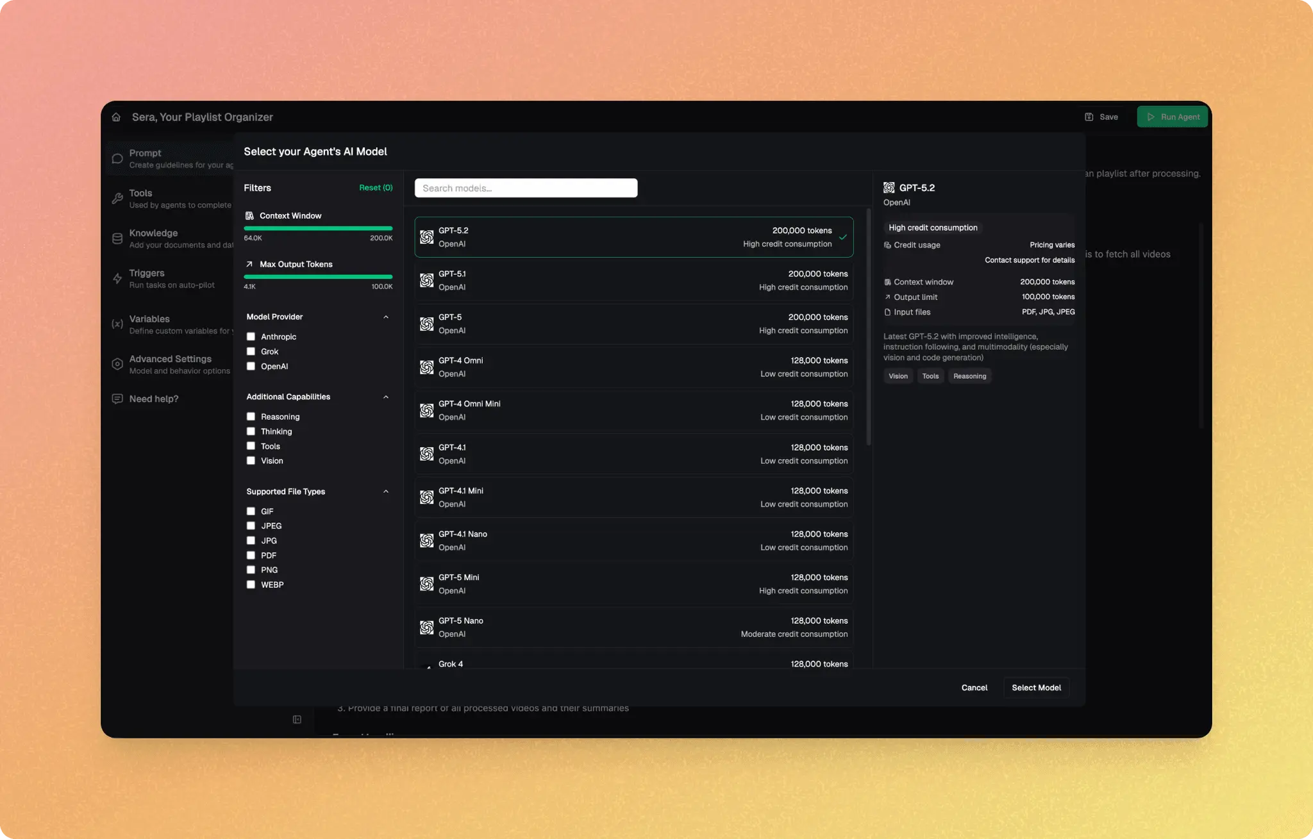
Task: Check the PNG file type checkbox
Action: coord(251,570)
